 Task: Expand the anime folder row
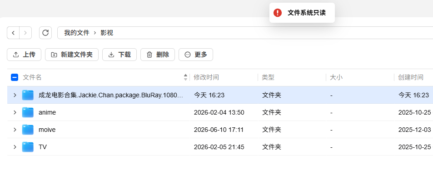point(15,112)
